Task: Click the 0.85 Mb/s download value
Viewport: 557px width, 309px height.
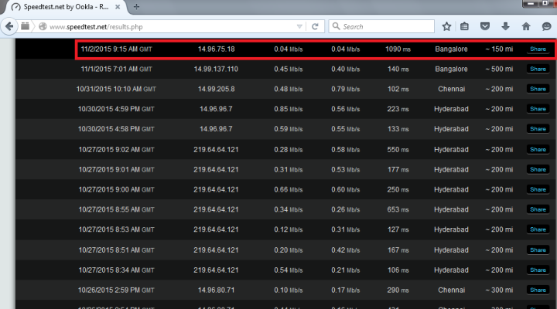Action: tap(288, 109)
